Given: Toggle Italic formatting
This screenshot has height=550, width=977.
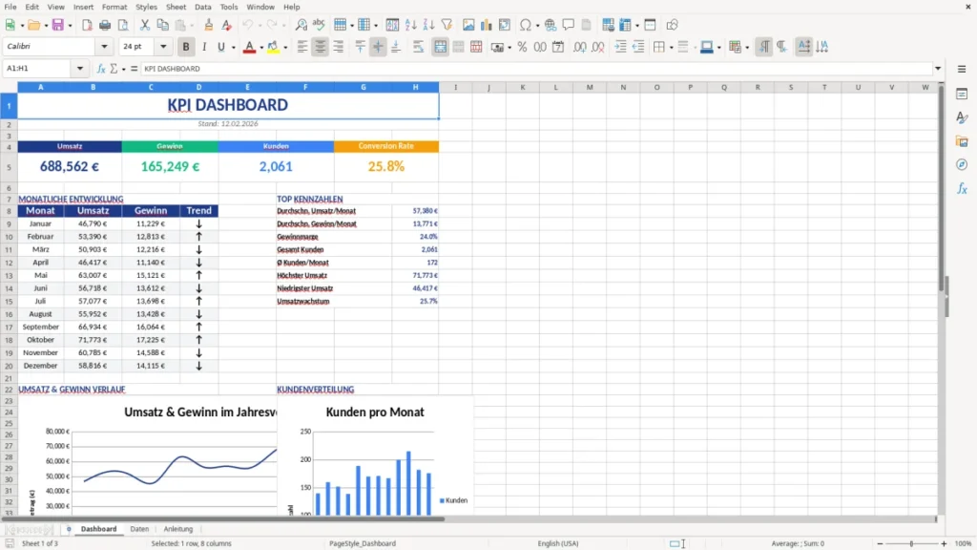Looking at the screenshot, I should point(204,47).
